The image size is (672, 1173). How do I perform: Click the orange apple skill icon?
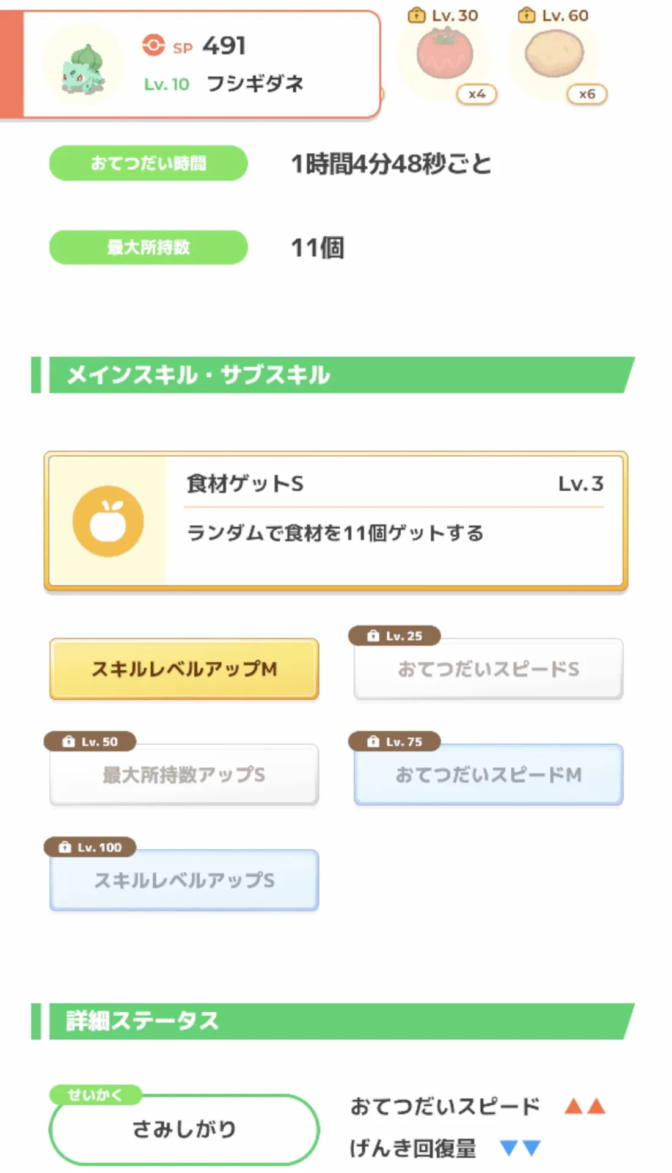[x=108, y=521]
